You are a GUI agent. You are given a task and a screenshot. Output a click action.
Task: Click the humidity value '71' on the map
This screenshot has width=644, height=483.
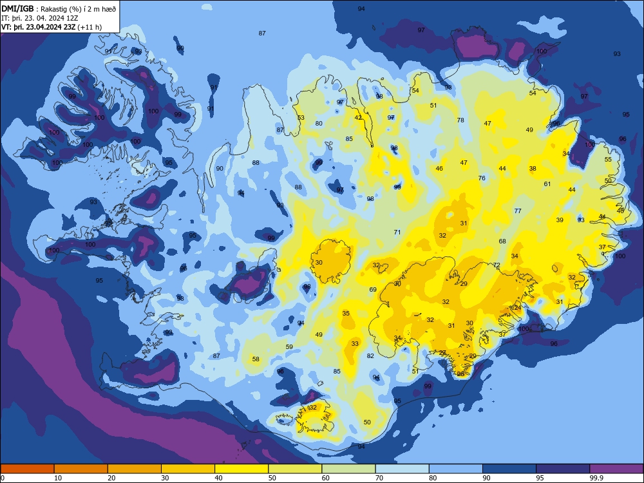point(397,232)
